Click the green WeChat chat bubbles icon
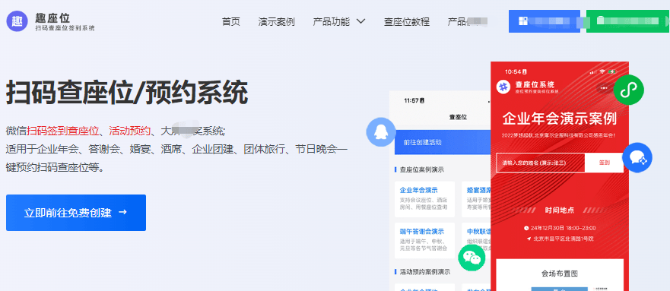Viewport: 670px width, 291px height. tap(472, 258)
